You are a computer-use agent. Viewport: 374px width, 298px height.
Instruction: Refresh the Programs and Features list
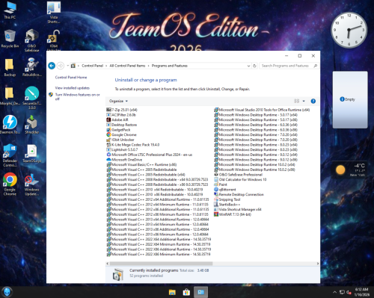(254, 66)
